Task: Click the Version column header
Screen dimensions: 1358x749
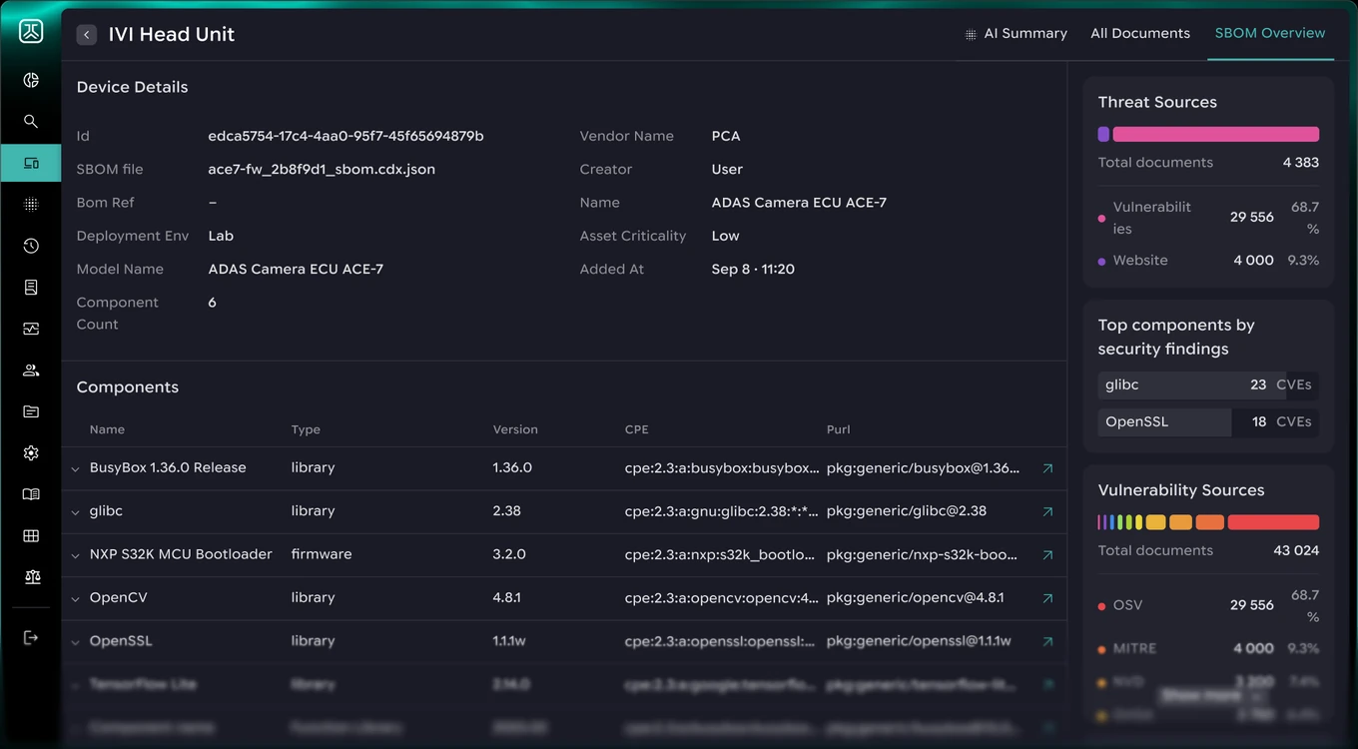Action: click(x=515, y=429)
